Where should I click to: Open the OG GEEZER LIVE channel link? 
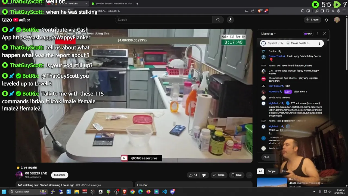[36, 173]
